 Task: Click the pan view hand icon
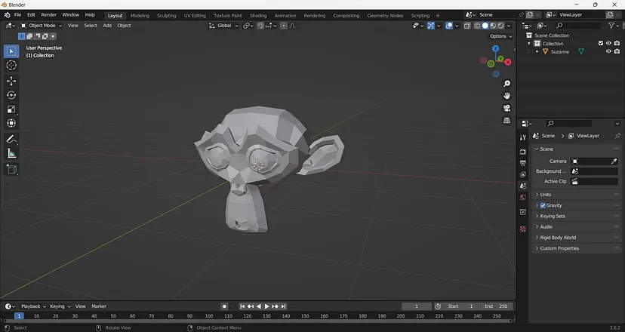506,96
